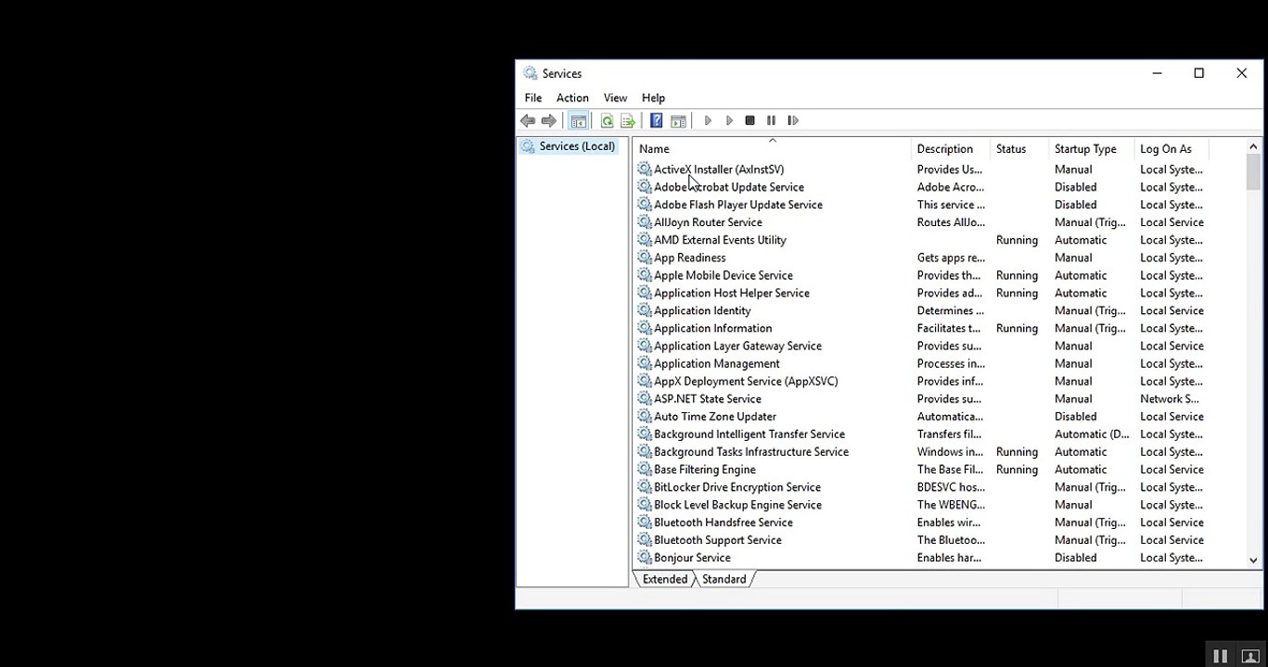Click the portrait picture icon on overlay

pos(1250,655)
